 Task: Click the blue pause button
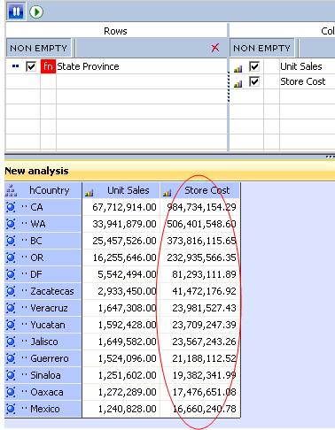[x=16, y=12]
